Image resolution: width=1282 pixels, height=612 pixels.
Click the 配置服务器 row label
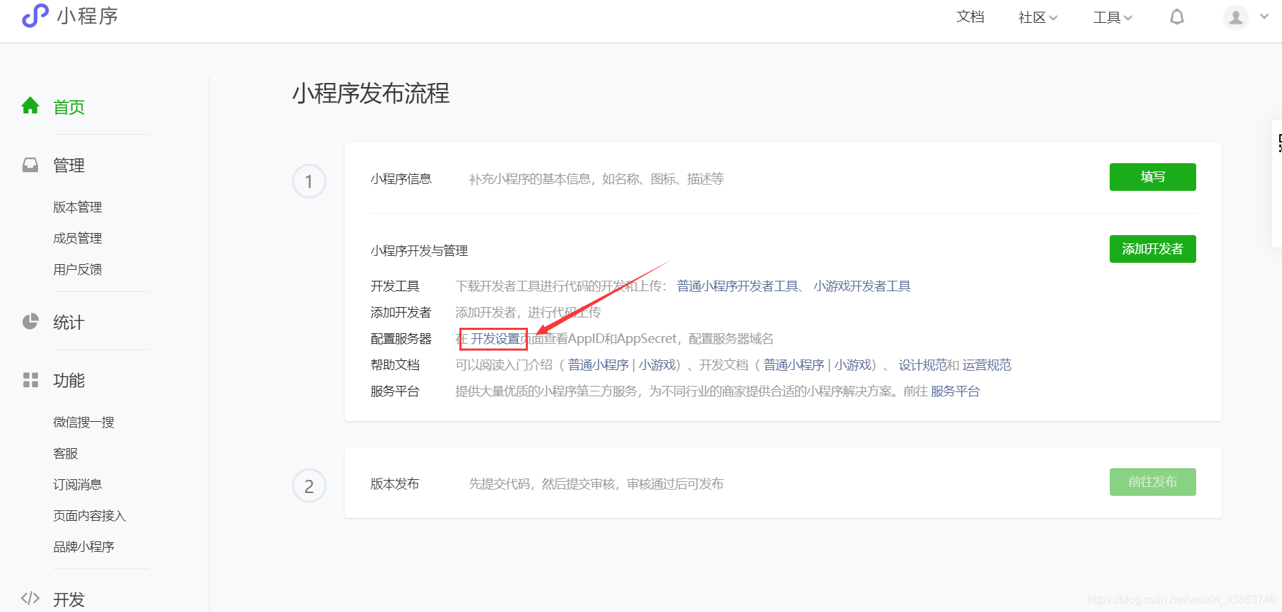point(401,339)
